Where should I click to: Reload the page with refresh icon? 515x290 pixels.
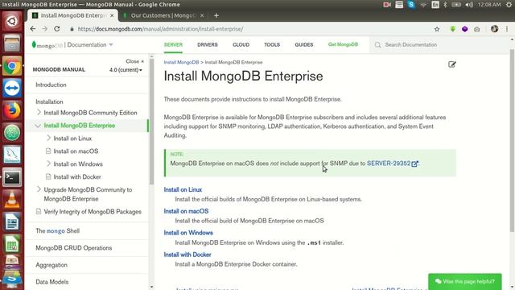click(x=57, y=29)
